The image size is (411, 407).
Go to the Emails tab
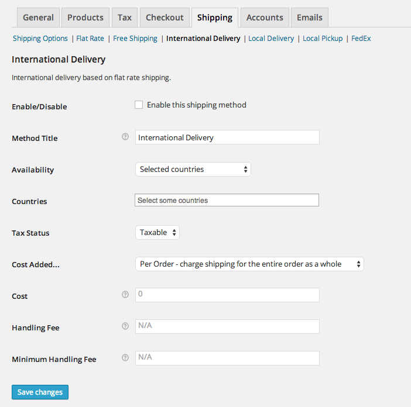(x=310, y=18)
